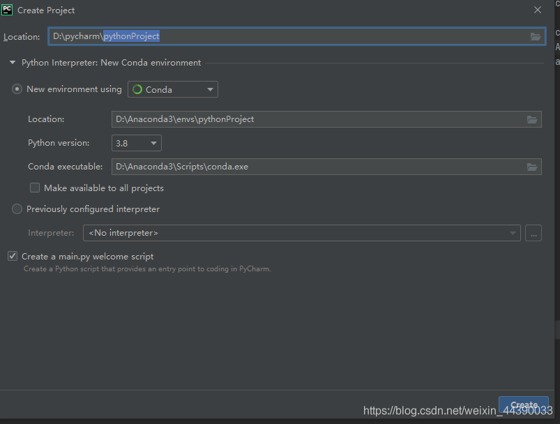Screen dimensions: 560x424
Task: Click the Python Interpreter: New Conda environment heading
Action: (x=111, y=63)
